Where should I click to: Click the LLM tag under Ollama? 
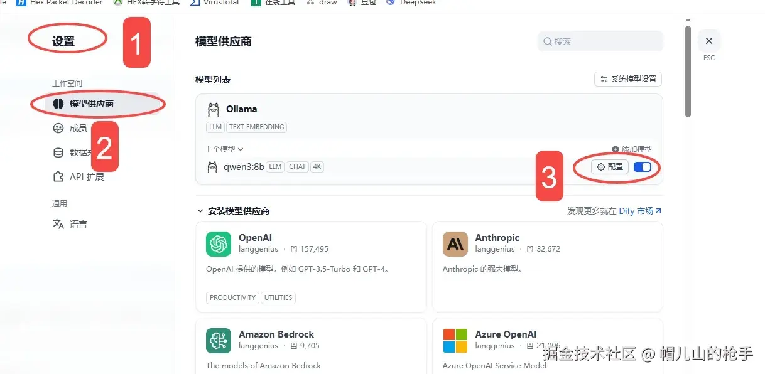[x=215, y=127]
